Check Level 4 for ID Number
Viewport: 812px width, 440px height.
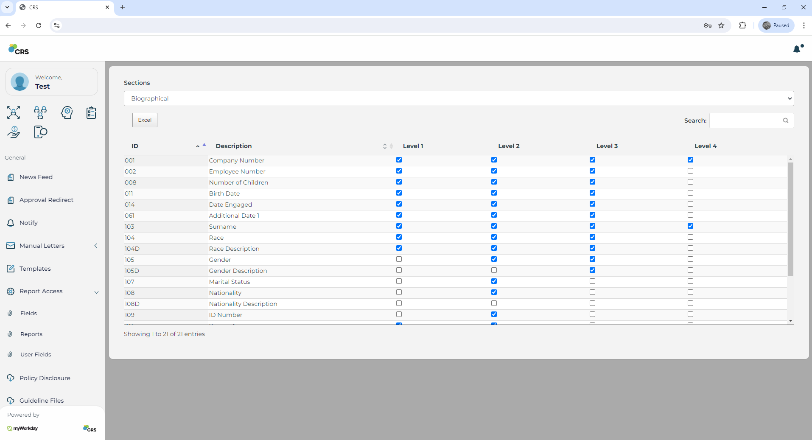pyautogui.click(x=690, y=314)
